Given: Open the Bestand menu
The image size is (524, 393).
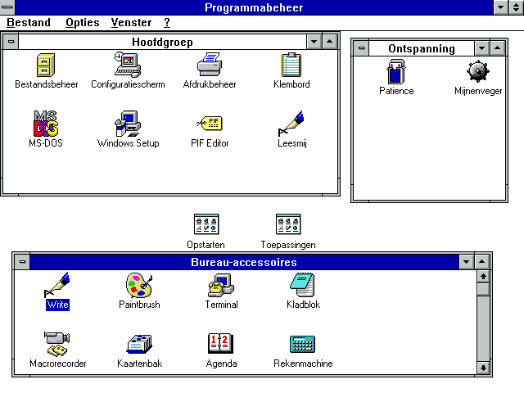Looking at the screenshot, I should 29,23.
